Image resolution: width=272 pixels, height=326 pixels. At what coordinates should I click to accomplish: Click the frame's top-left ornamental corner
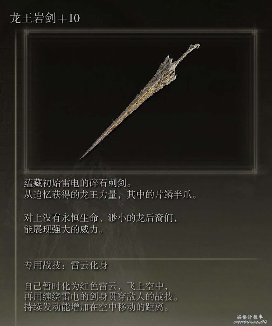(x=26, y=32)
